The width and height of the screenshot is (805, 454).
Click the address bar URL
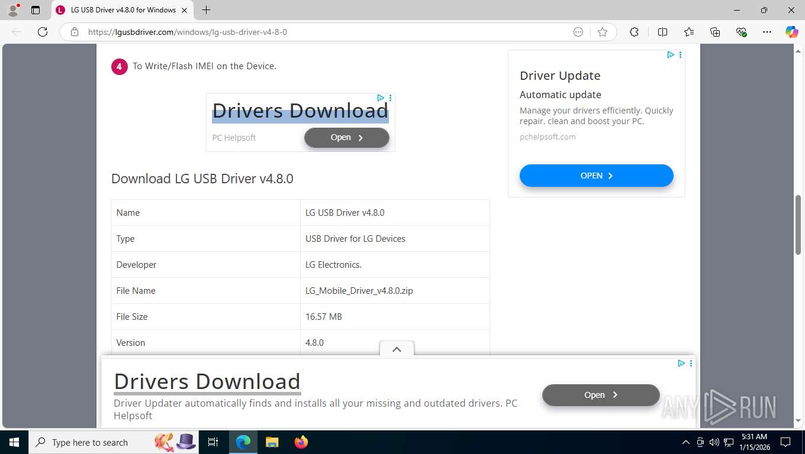[x=188, y=32]
